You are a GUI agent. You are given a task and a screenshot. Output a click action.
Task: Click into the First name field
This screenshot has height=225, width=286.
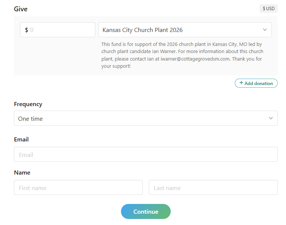(x=78, y=188)
